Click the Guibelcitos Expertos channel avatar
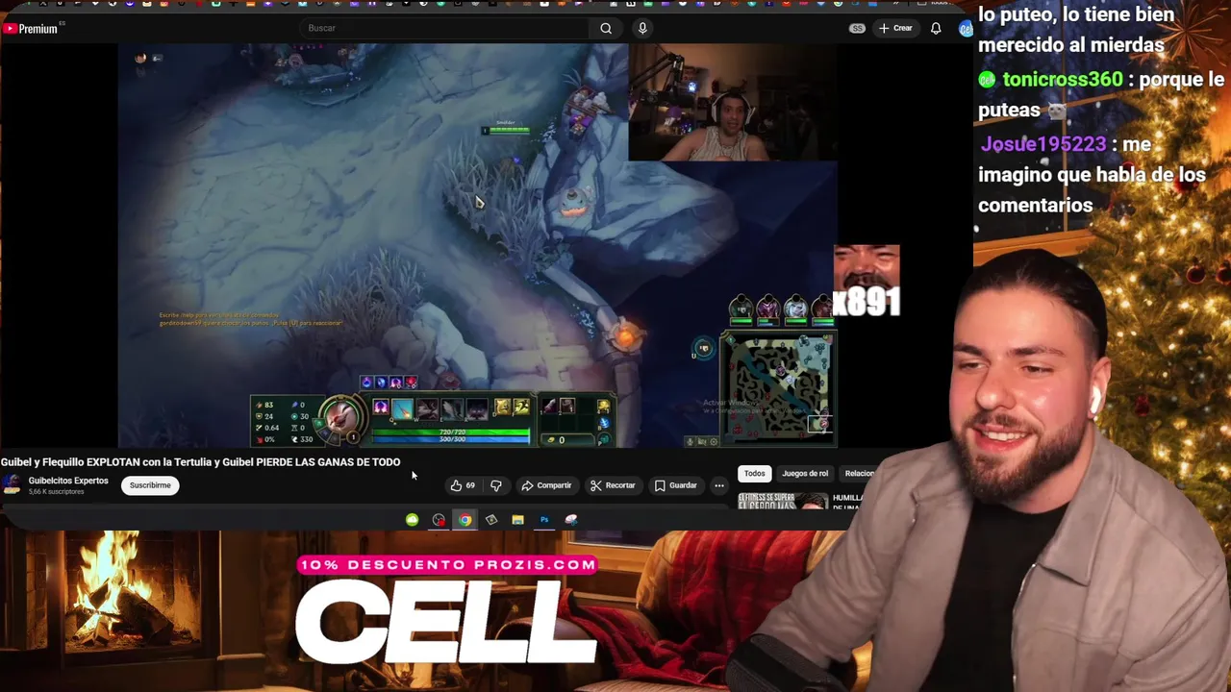Screen dimensions: 1231x692 [12, 485]
